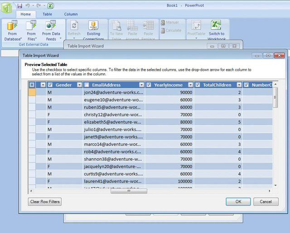Image resolution: width=290 pixels, height=233 pixels.
Task: Uncheck the NumberC column checkbox
Action: (246, 85)
